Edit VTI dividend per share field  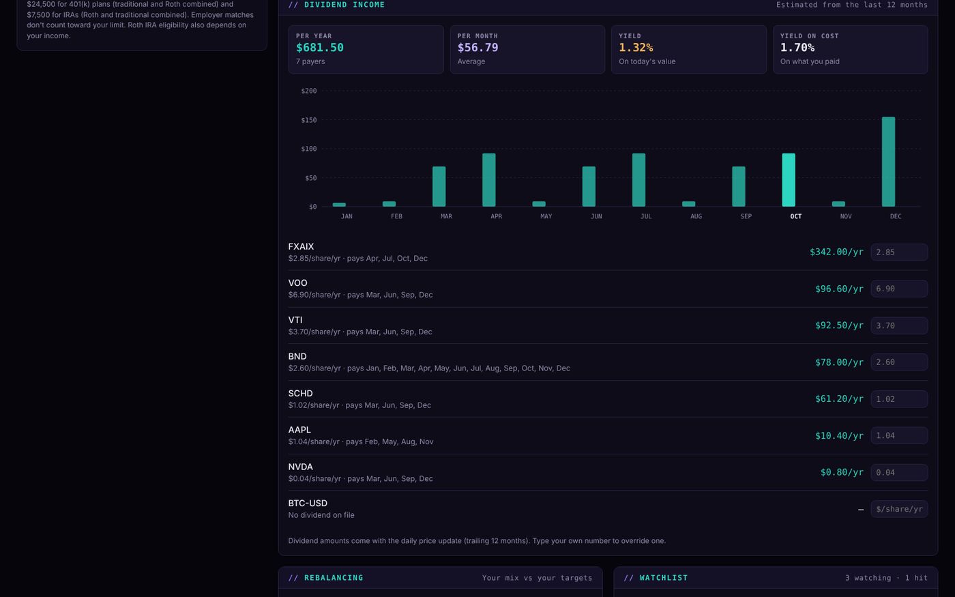click(x=899, y=325)
